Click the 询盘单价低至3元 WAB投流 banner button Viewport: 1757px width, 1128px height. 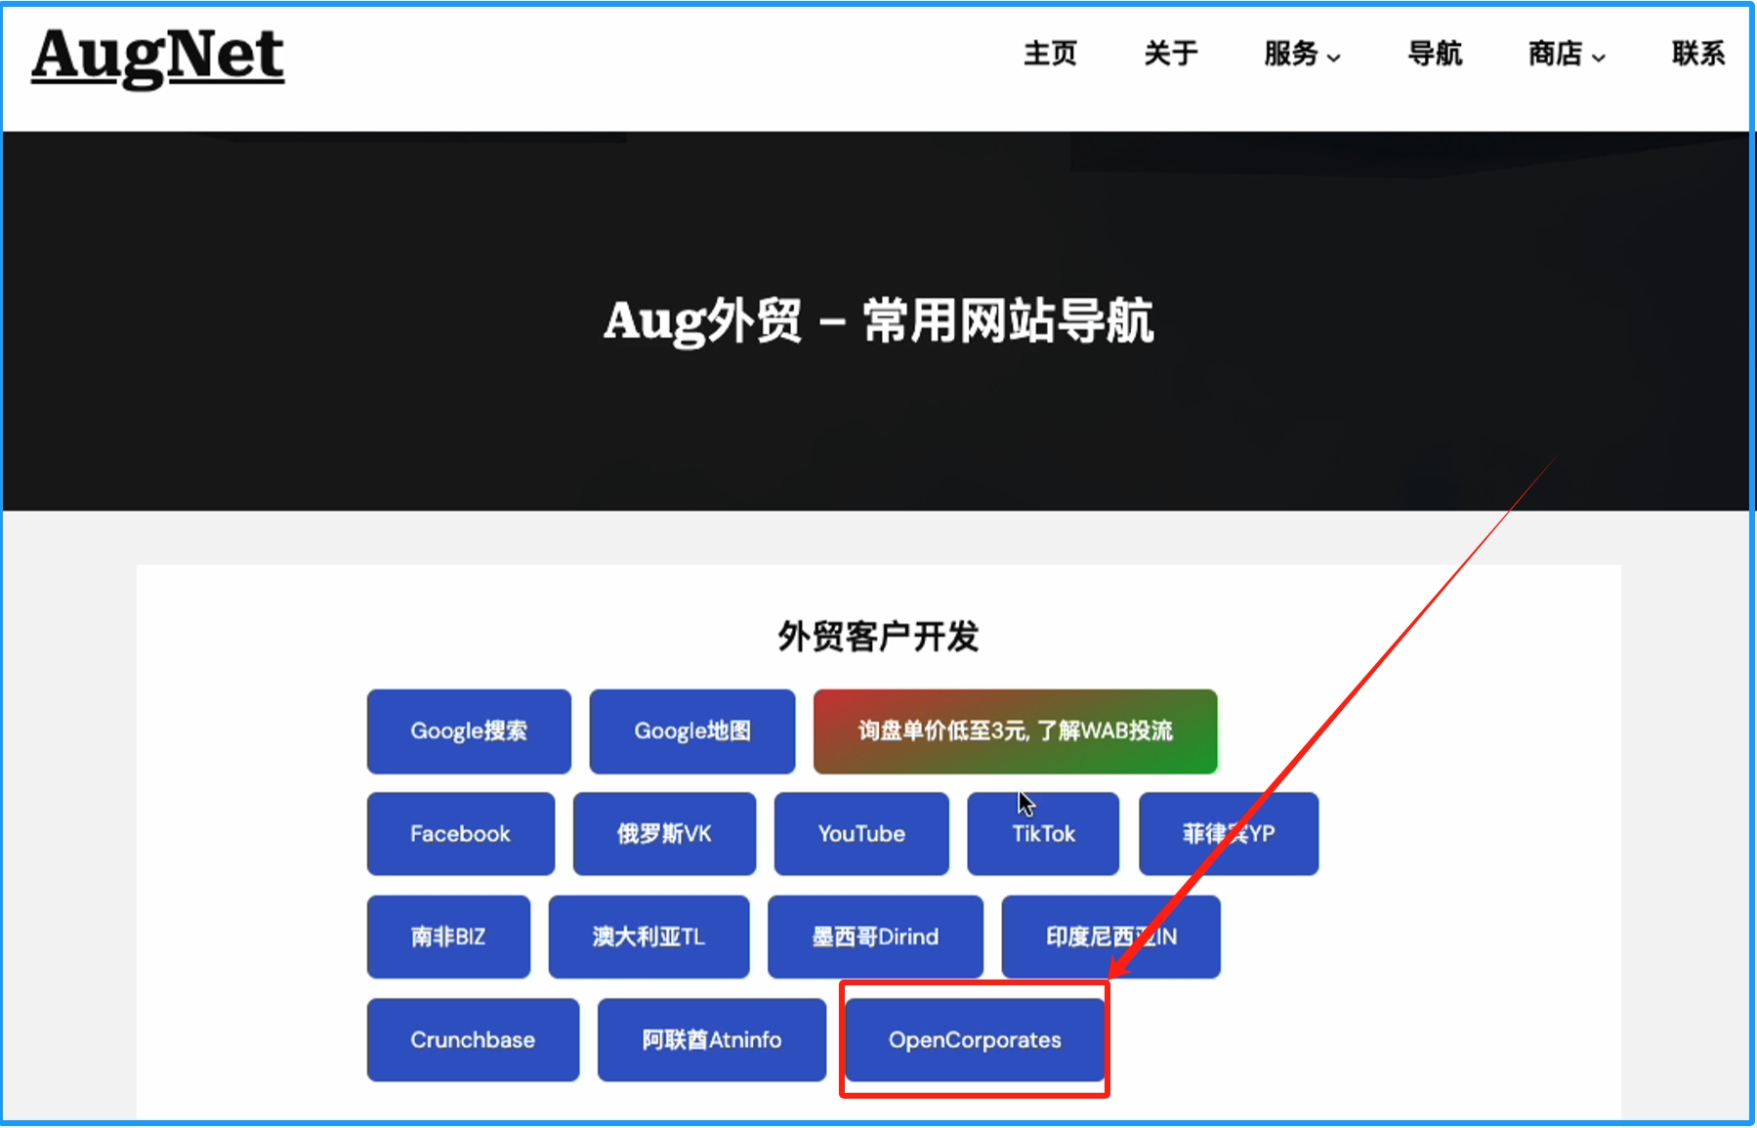(x=1016, y=731)
